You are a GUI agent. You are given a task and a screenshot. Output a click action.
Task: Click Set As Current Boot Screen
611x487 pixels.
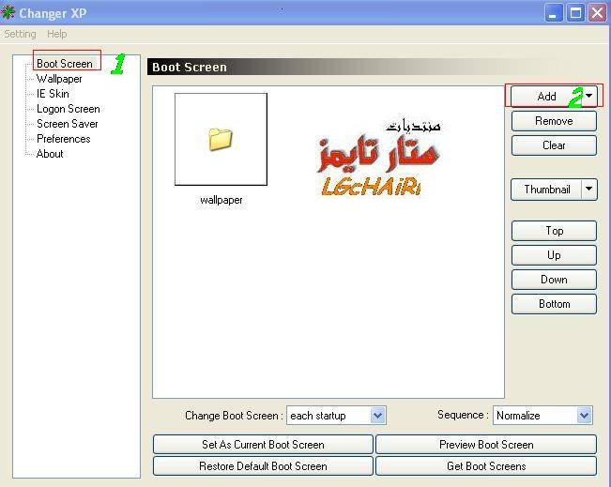pyautogui.click(x=263, y=445)
